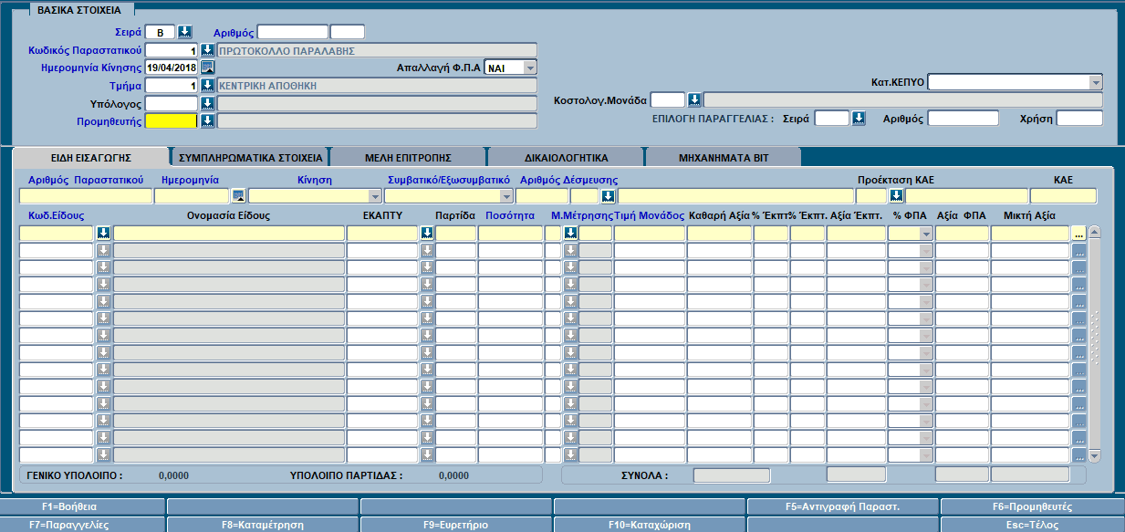1125x532 pixels.
Task: Click lookup arrow next to Τμήμα field
Action: [x=207, y=85]
